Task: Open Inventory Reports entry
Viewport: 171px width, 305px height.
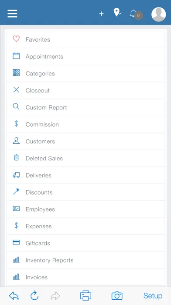Action: 86,260
